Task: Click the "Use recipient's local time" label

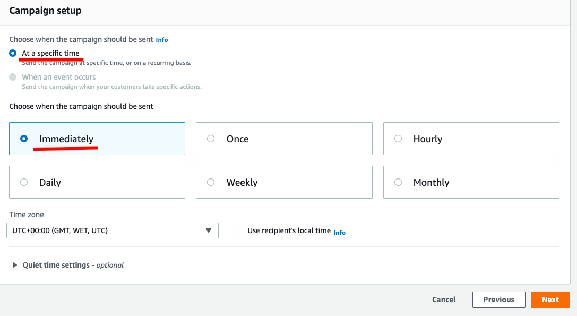Action: coord(289,230)
